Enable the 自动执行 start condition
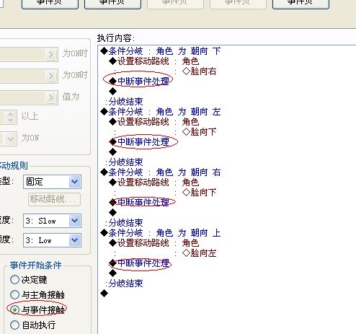This screenshot has height=334, width=356. 33,325
